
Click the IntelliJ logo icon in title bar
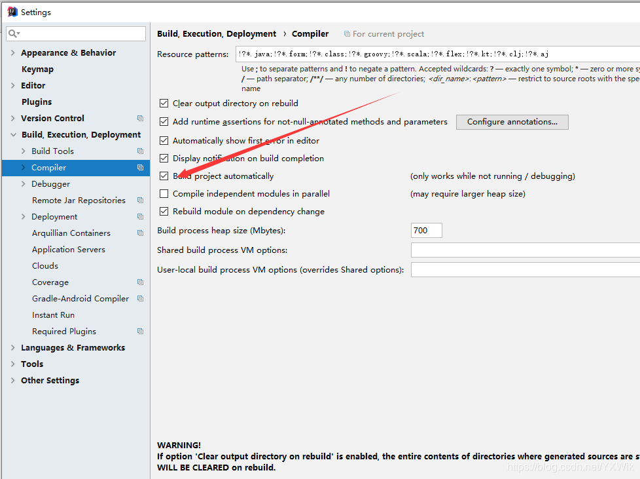pos(12,12)
